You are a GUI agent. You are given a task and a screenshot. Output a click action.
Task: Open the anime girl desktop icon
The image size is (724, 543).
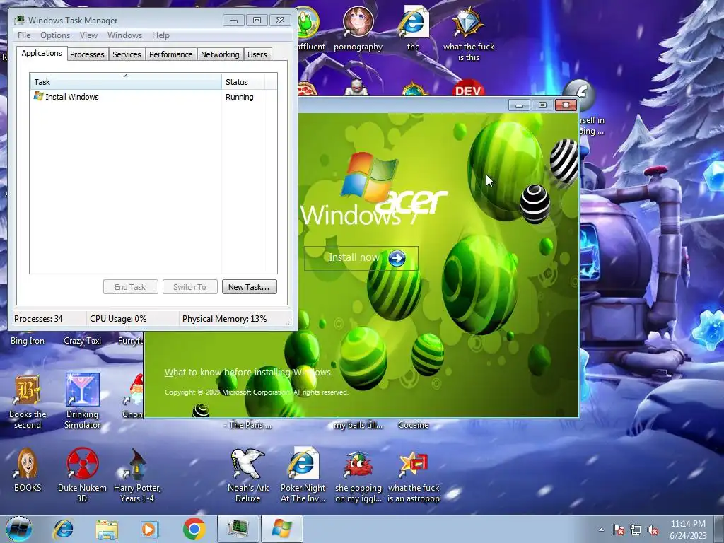pos(358,28)
